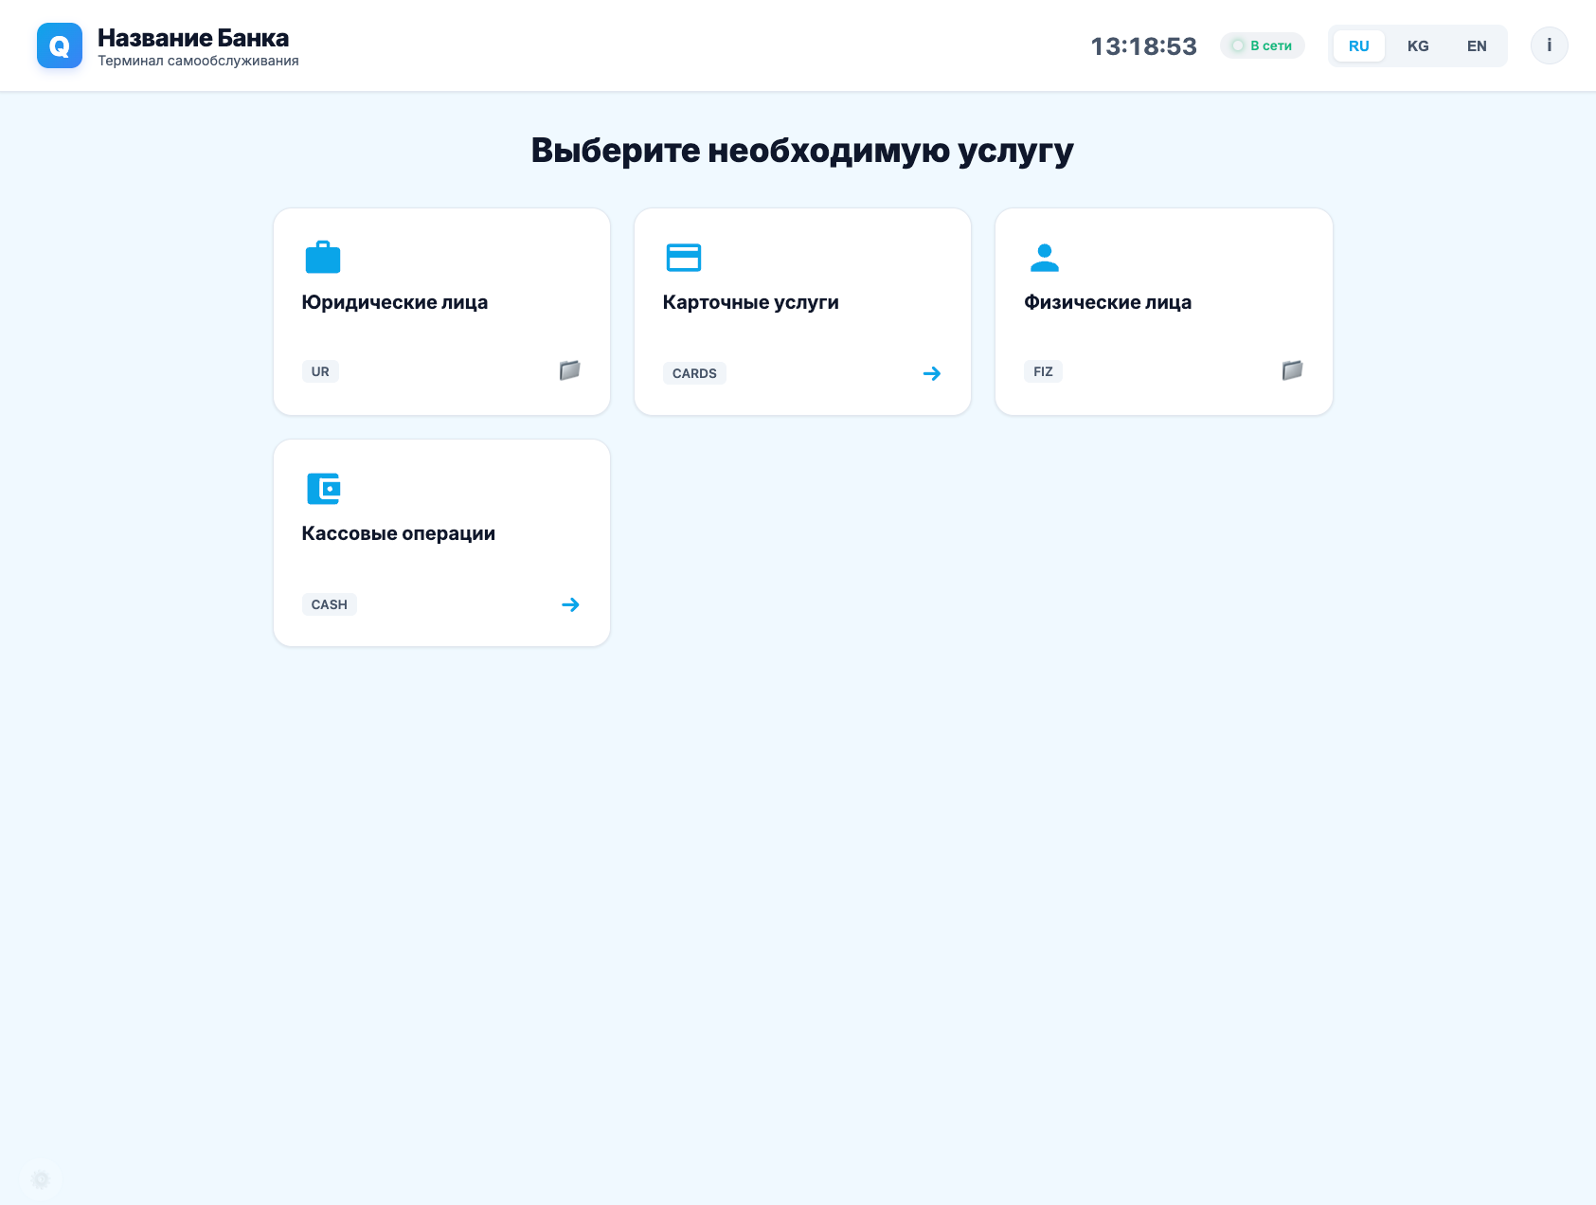Click the В сети status badge

pyautogui.click(x=1263, y=45)
